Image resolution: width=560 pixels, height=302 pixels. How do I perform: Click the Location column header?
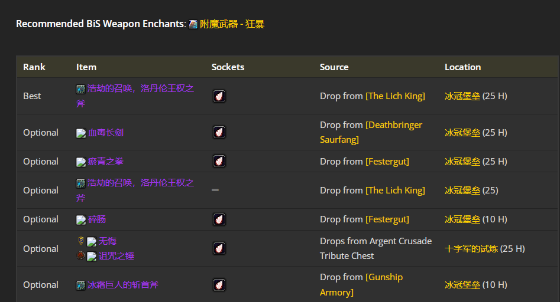pyautogui.click(x=462, y=67)
